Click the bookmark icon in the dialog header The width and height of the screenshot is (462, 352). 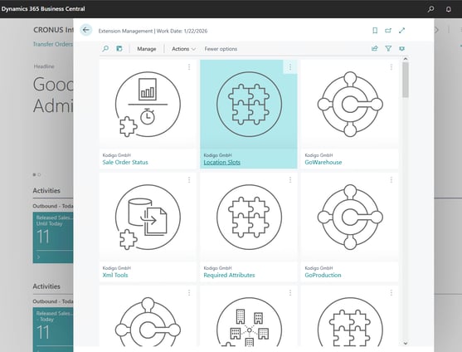coord(375,31)
